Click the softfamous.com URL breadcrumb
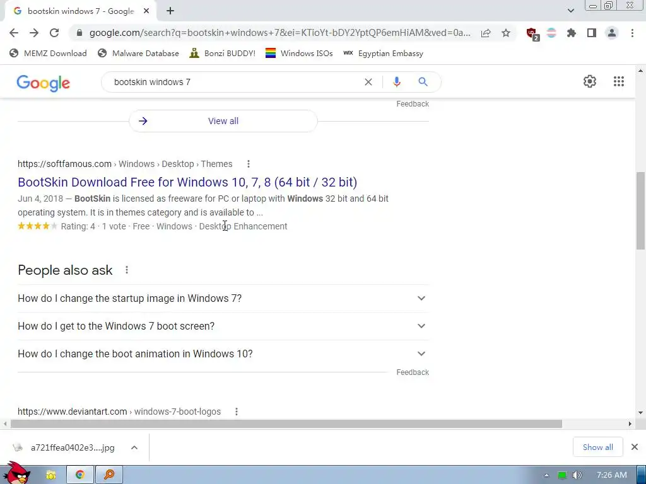This screenshot has height=484, width=646. [x=125, y=164]
